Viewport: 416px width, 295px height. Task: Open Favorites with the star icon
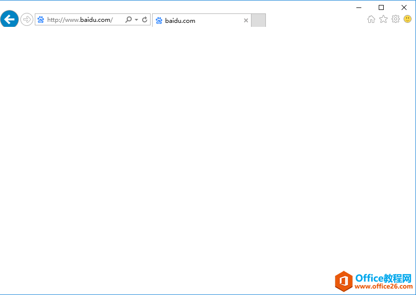383,19
